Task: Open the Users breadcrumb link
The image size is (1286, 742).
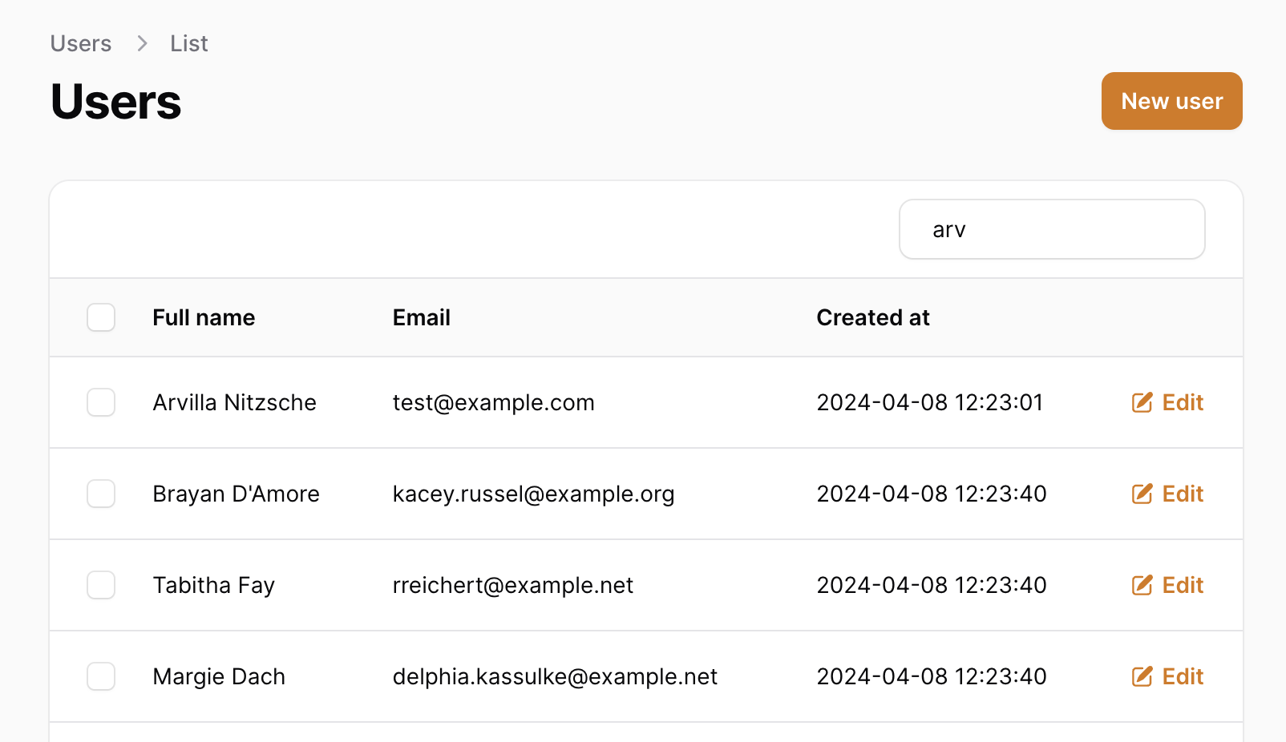Action: click(x=81, y=43)
